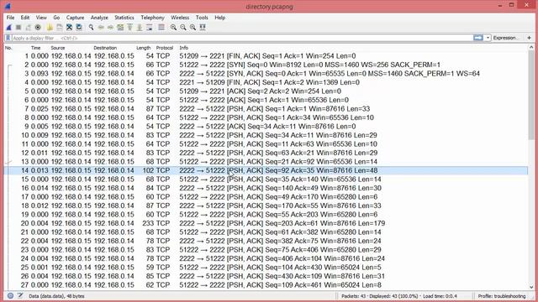The width and height of the screenshot is (538, 302).
Task: Click the 'Data (data.data), 48 bytes' status text
Action: point(56,296)
